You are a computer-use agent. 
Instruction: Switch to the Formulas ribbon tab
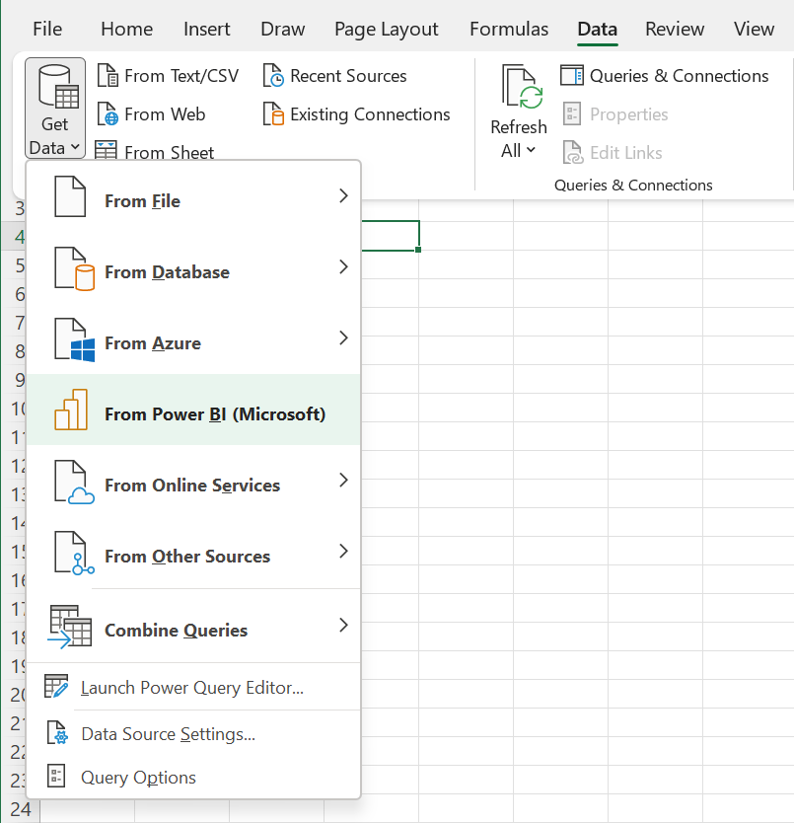[x=508, y=29]
